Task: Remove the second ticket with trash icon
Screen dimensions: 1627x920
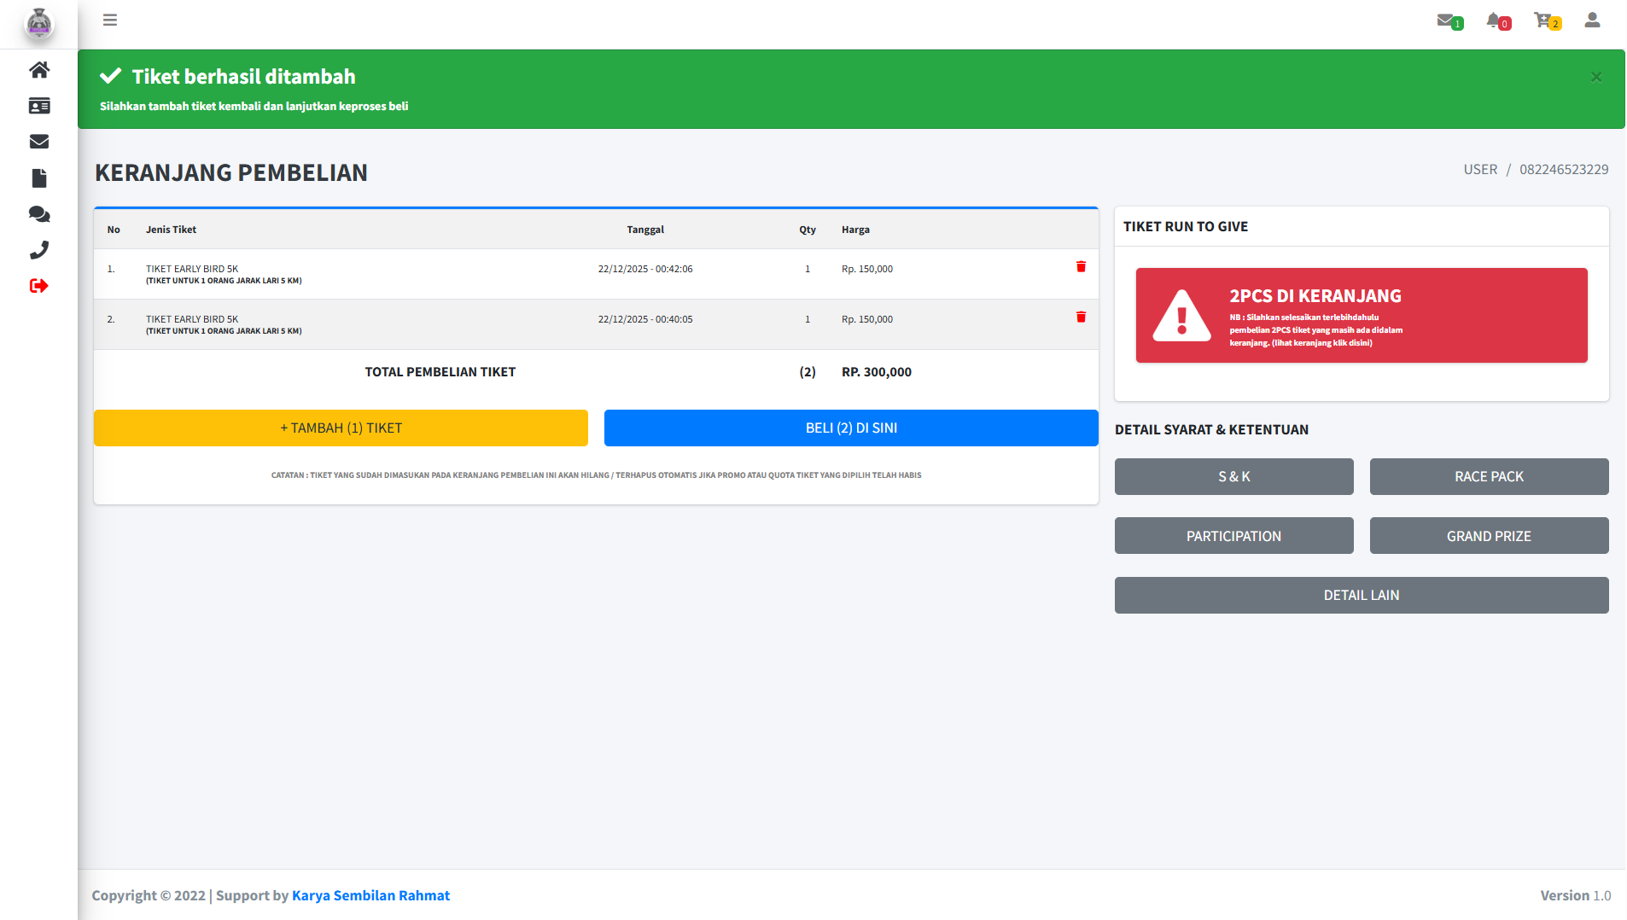Action: (x=1081, y=317)
